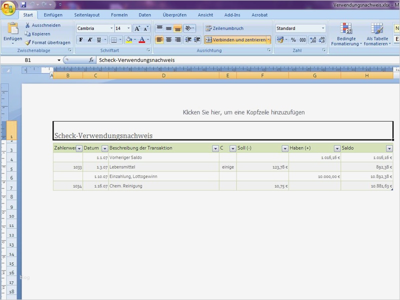Screen dimensions: 400x300
Task: Increase font size with large A icon
Action: click(137, 28)
